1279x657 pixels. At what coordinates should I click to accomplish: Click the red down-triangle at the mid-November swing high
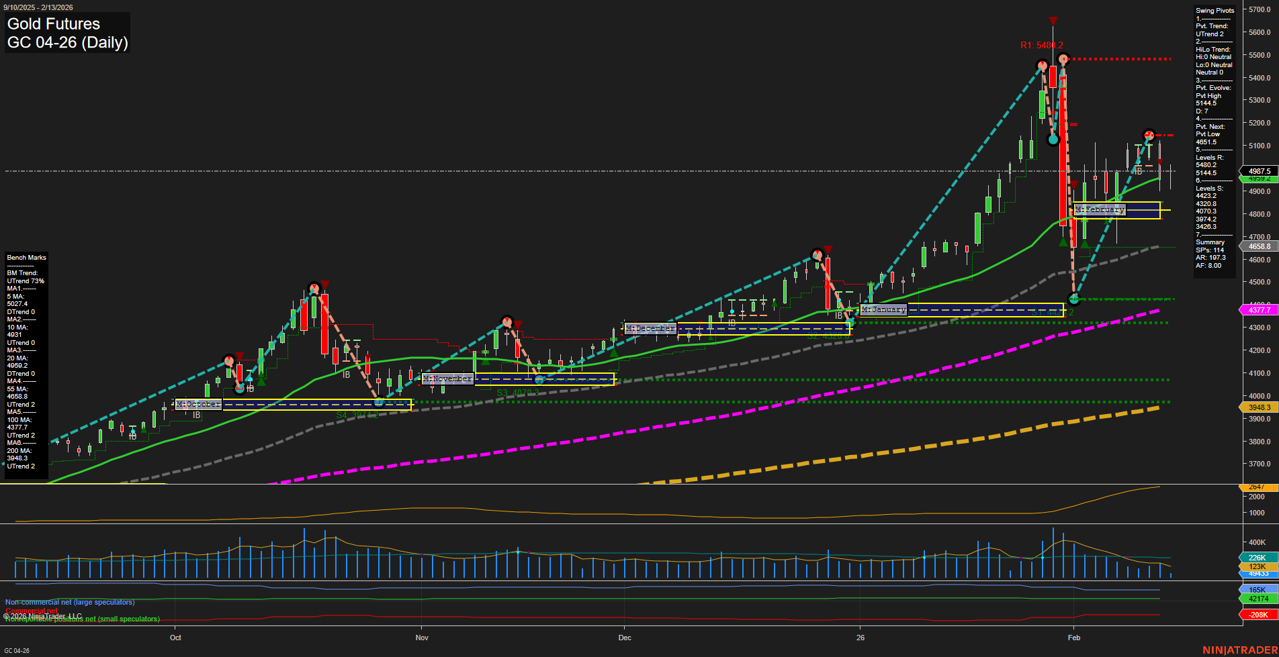tap(518, 325)
